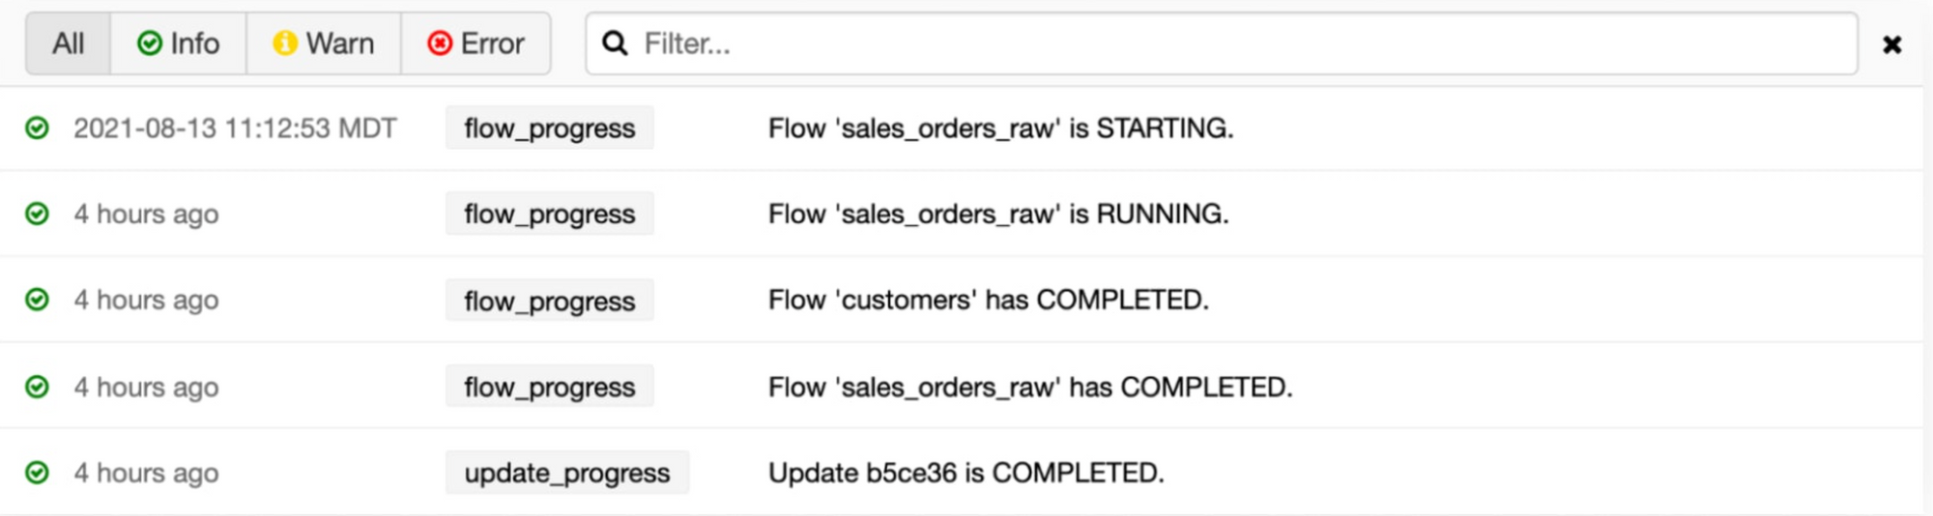Click green check icon beside customers COMPLETED
This screenshot has height=516, width=1933.
coord(37,300)
